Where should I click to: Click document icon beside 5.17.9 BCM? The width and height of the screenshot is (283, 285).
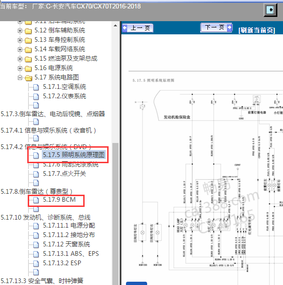click(x=36, y=201)
